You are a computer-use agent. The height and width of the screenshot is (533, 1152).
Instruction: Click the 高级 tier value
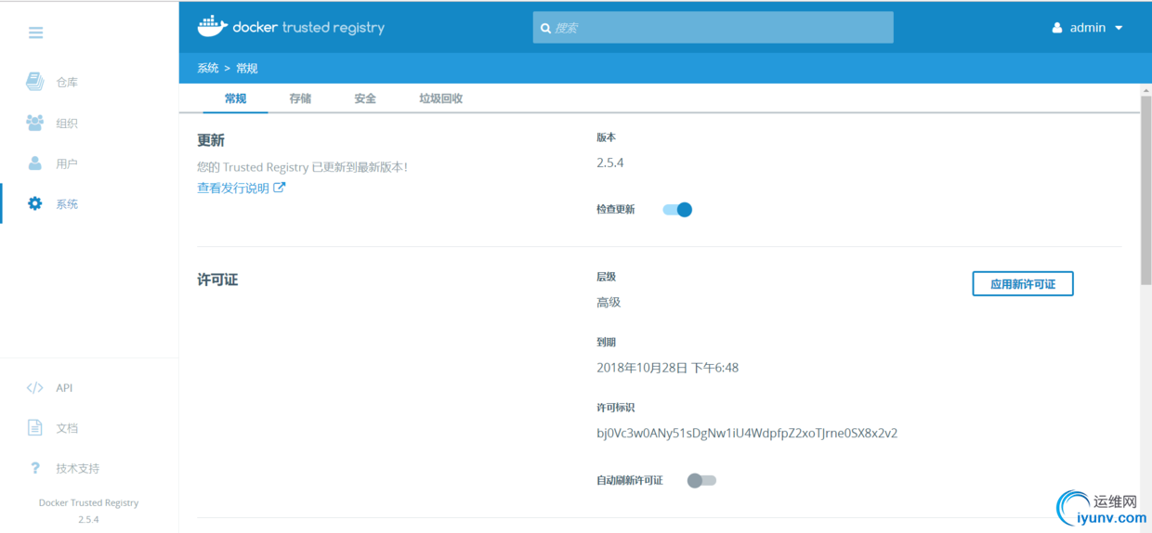[x=609, y=302]
